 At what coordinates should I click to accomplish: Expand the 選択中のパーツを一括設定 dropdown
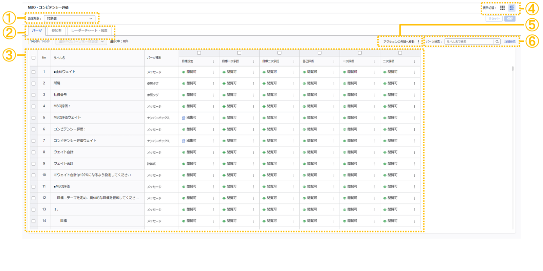(x=81, y=41)
